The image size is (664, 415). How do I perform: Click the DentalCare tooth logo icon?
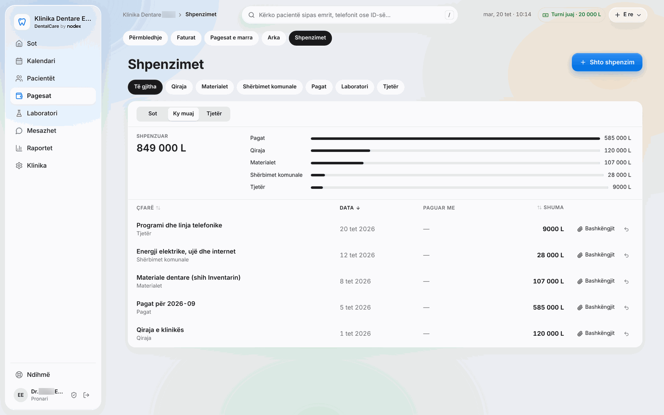coord(22,22)
